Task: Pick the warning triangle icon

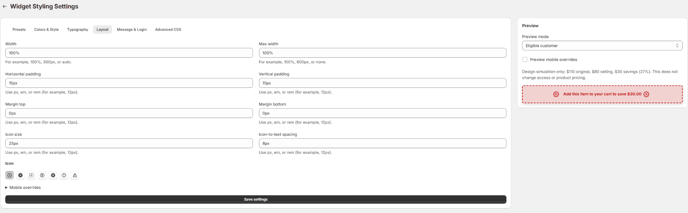Action: (x=75, y=175)
